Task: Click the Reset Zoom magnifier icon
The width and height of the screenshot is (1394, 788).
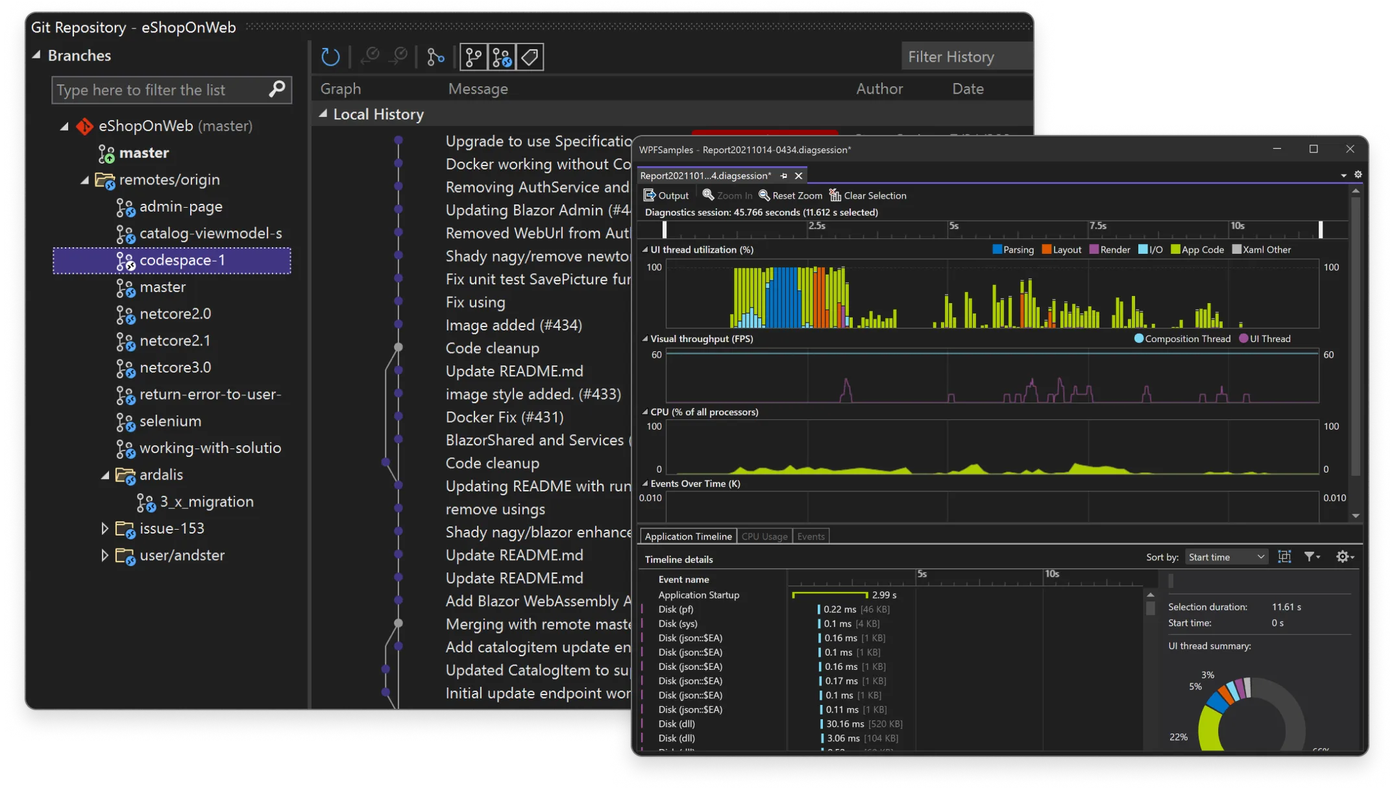Action: 764,195
